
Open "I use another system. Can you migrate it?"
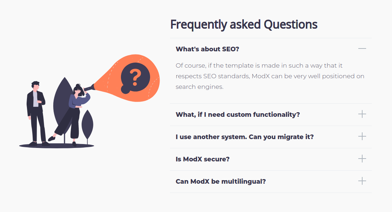pos(244,137)
